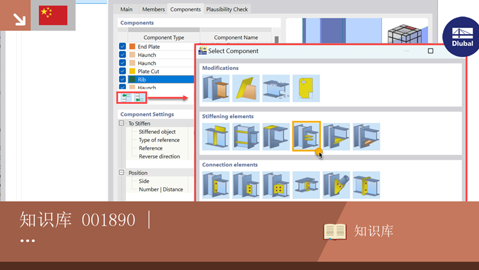Uncheck the Rib component checkbox
479x270 pixels.
coord(122,79)
